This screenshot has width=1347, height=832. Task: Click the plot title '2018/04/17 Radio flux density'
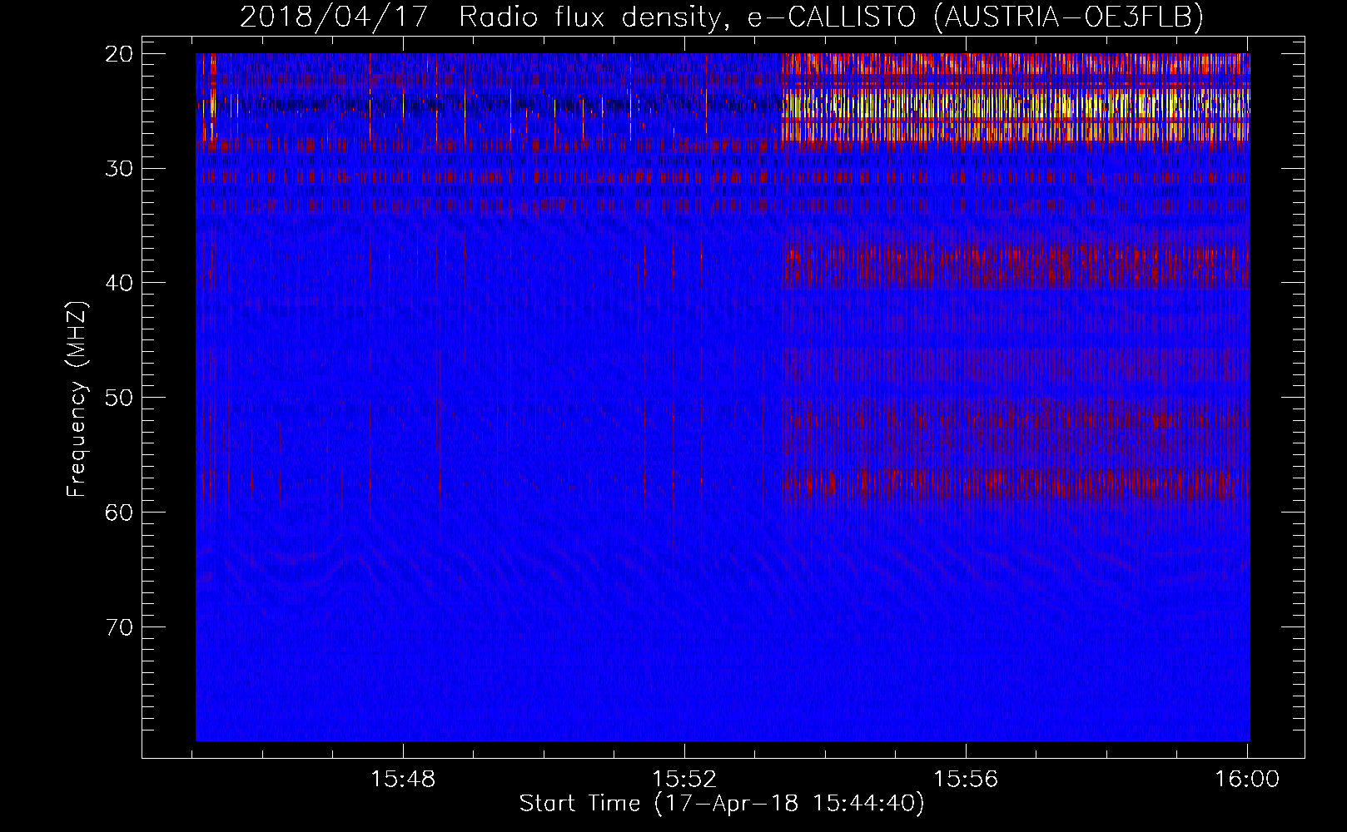click(x=722, y=17)
